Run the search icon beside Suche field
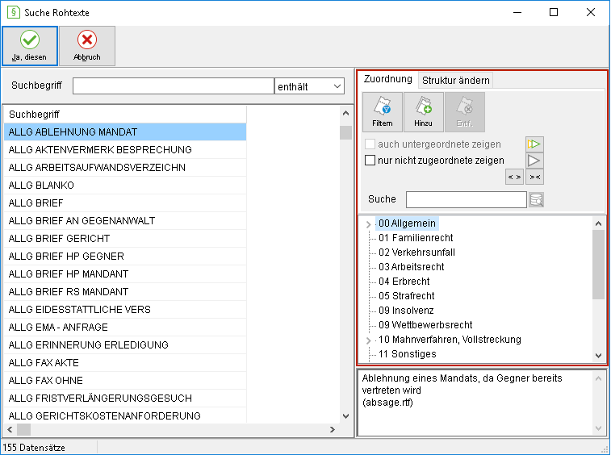Screen dimensions: 611x455 (x=536, y=200)
